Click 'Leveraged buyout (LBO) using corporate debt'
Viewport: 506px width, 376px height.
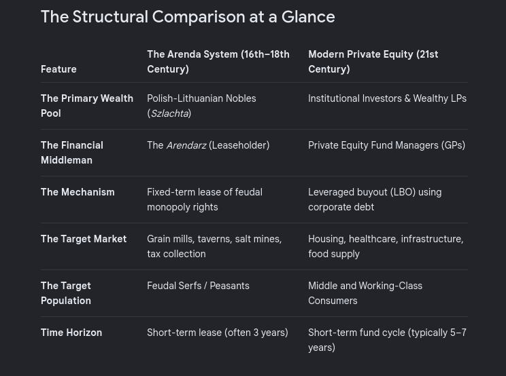point(375,200)
